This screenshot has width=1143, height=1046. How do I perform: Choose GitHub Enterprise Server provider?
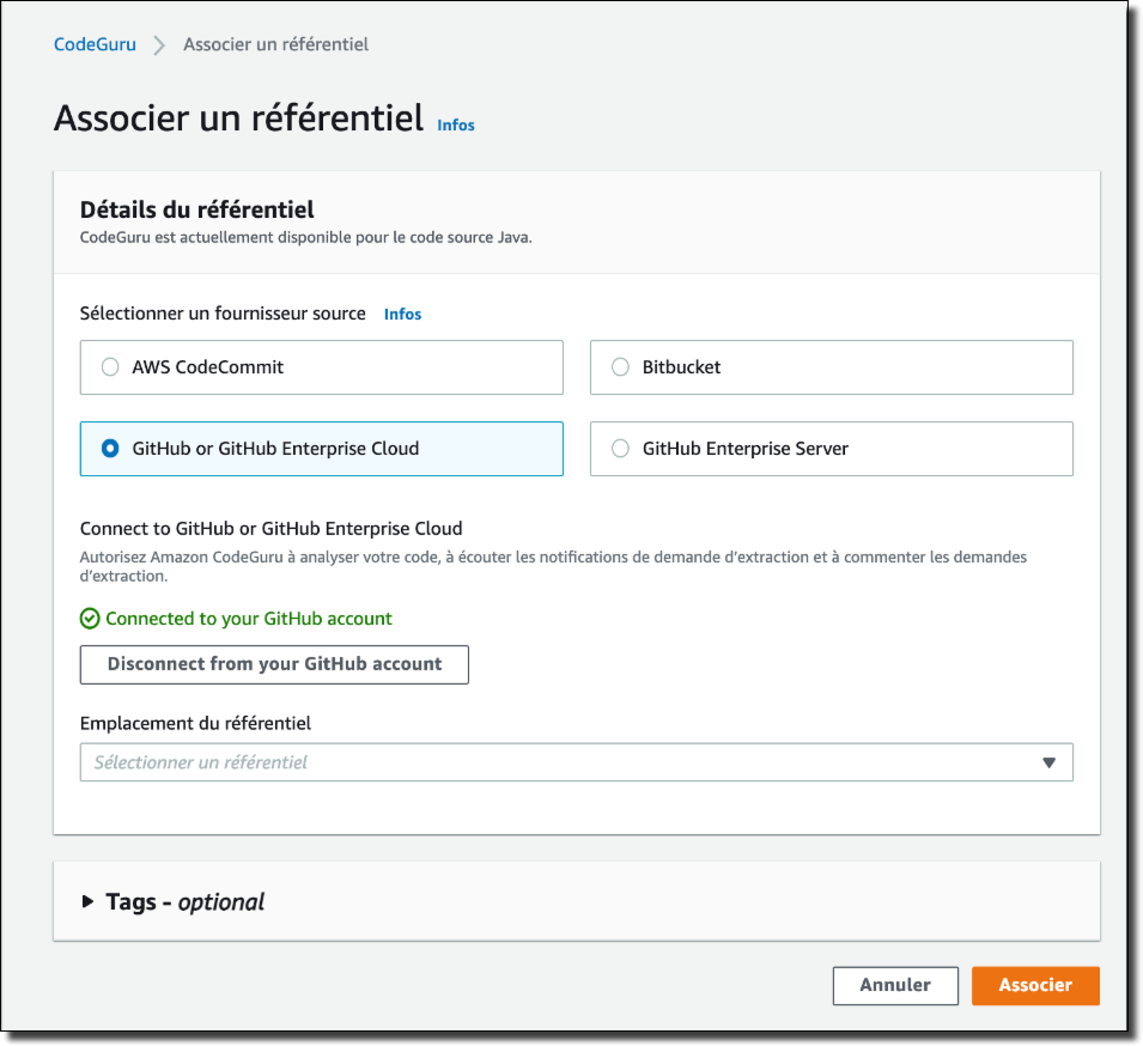point(831,449)
